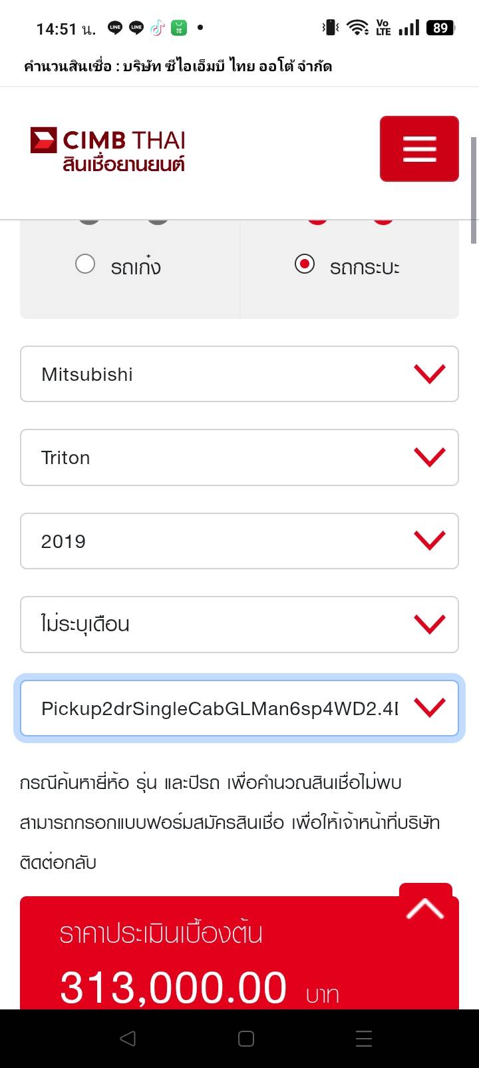
Task: Open the Android recent apps button
Action: pos(363,1039)
